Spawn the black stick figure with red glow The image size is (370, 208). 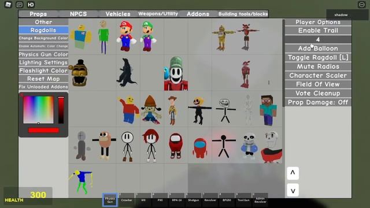point(224,146)
